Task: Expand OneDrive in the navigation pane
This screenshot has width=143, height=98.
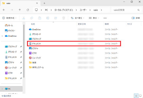Action: tap(2, 36)
